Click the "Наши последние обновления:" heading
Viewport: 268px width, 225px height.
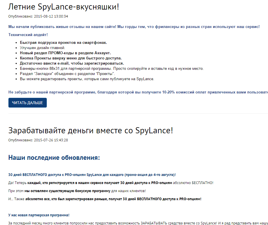(54, 157)
